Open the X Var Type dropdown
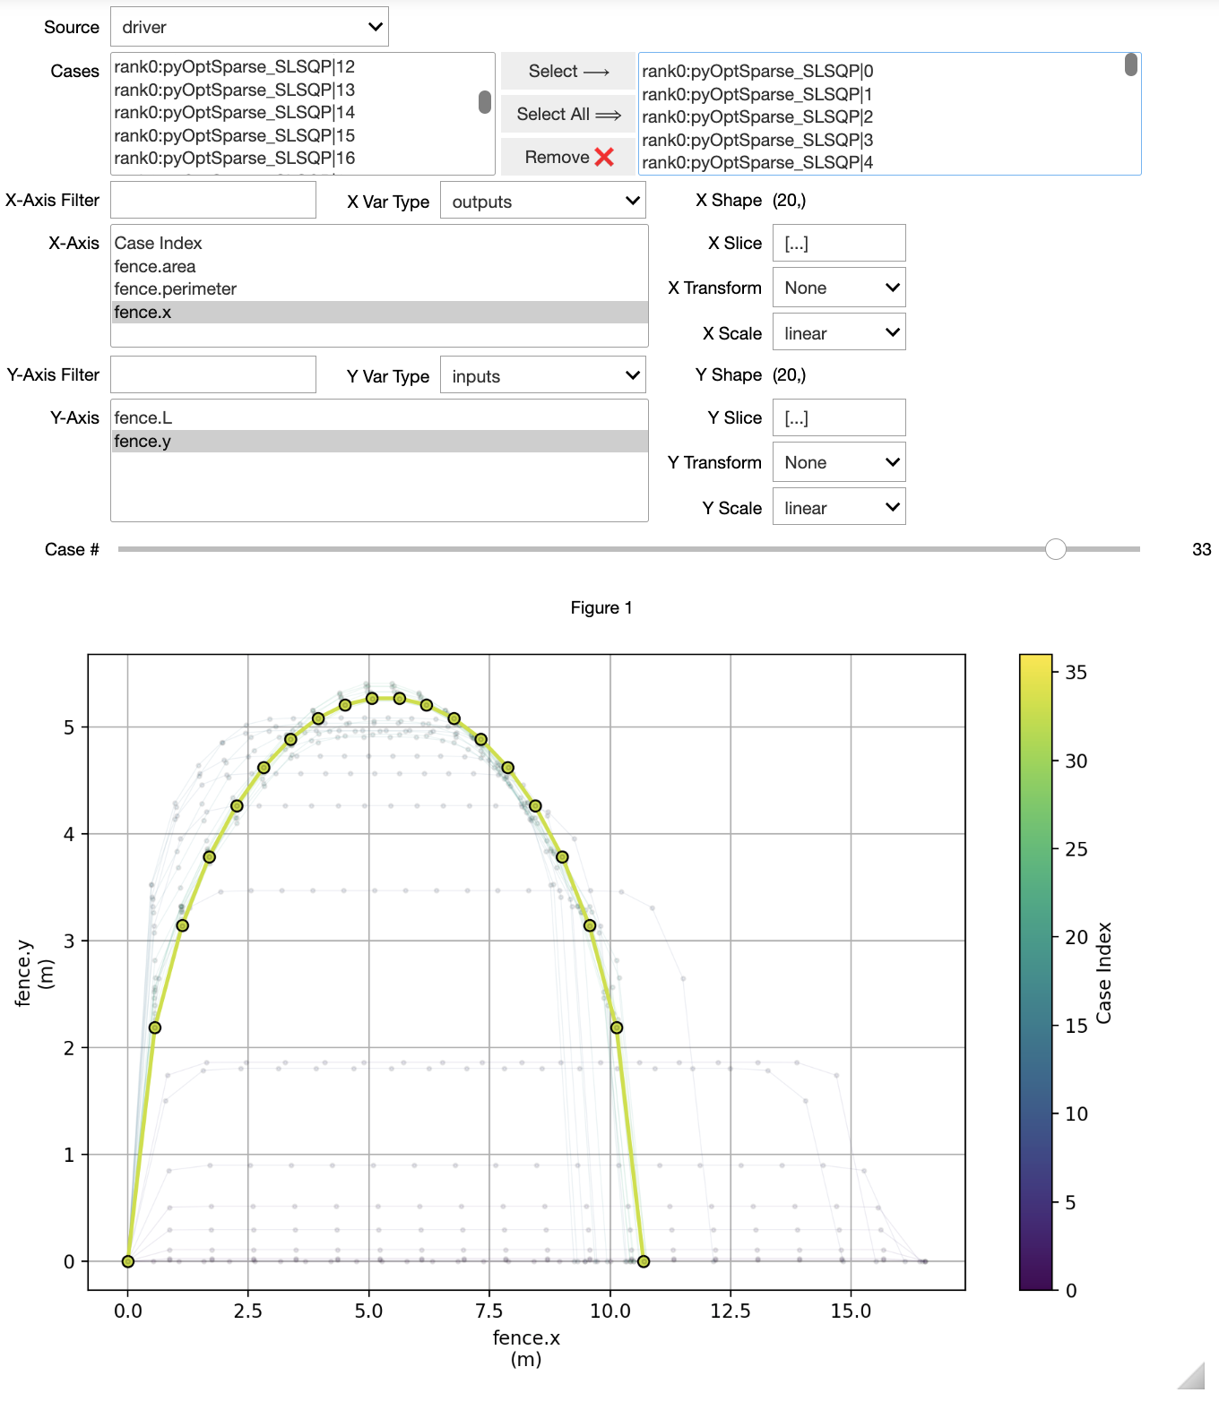Screen dimensions: 1219x1410 (543, 202)
